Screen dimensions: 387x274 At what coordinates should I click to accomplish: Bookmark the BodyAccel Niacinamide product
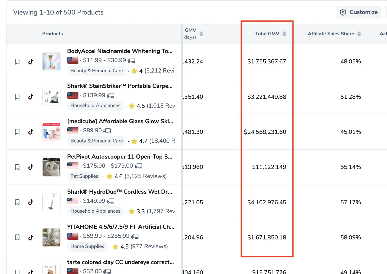(x=17, y=62)
